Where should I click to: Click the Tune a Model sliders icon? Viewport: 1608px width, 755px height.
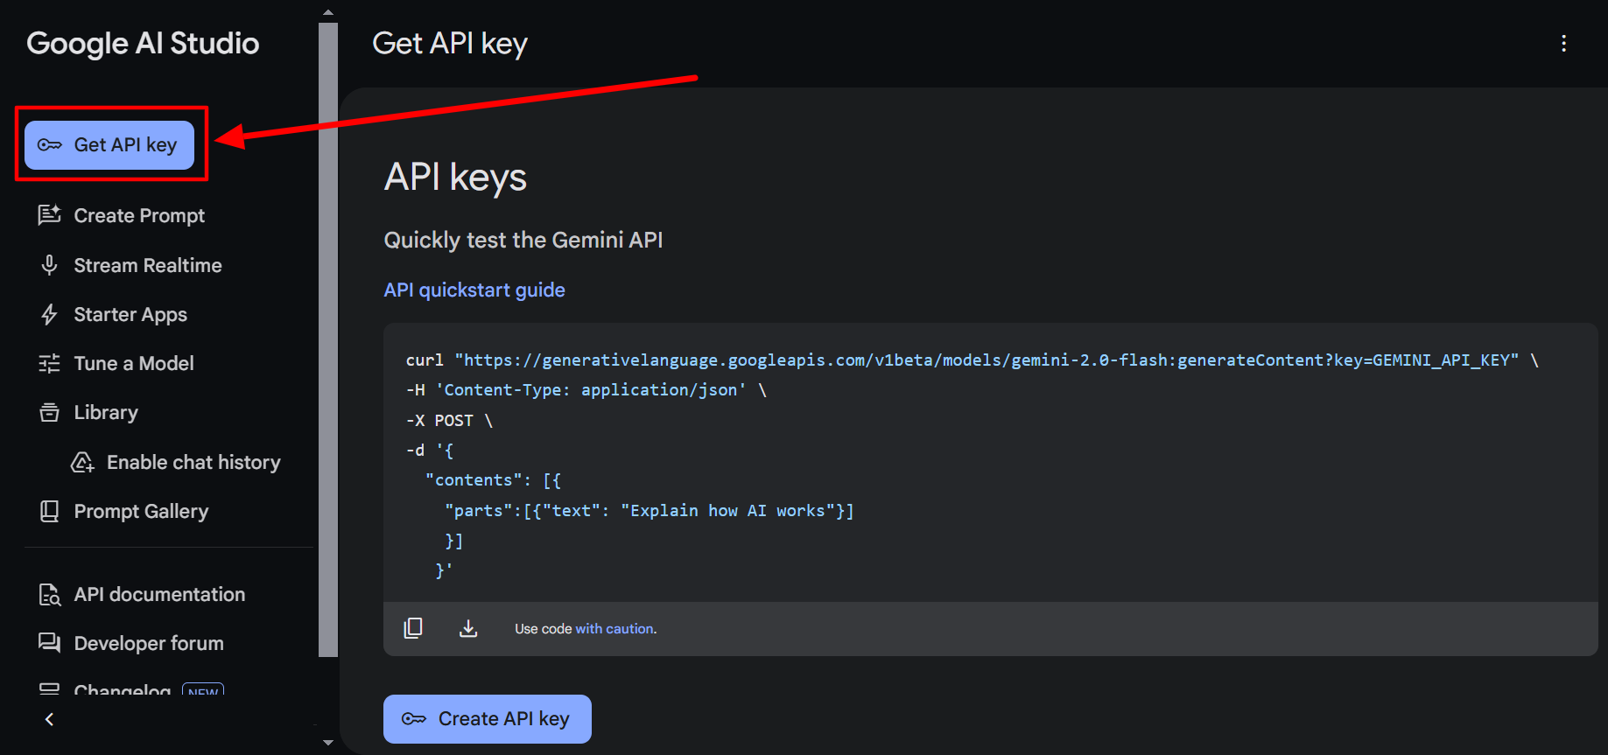[x=49, y=363]
